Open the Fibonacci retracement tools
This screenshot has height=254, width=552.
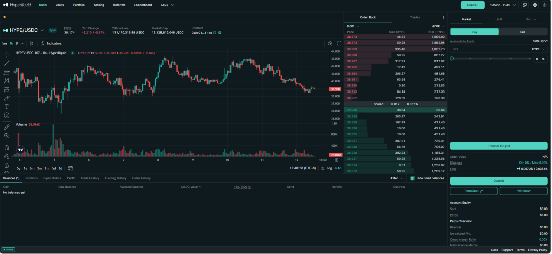(6, 72)
